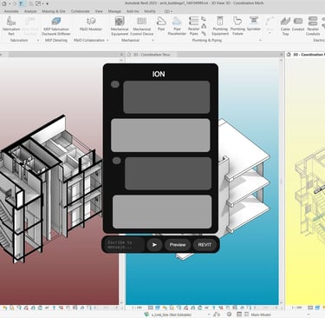The width and height of the screenshot is (325, 318).
Task: Open the view scale in middle view
Action: (137, 308)
